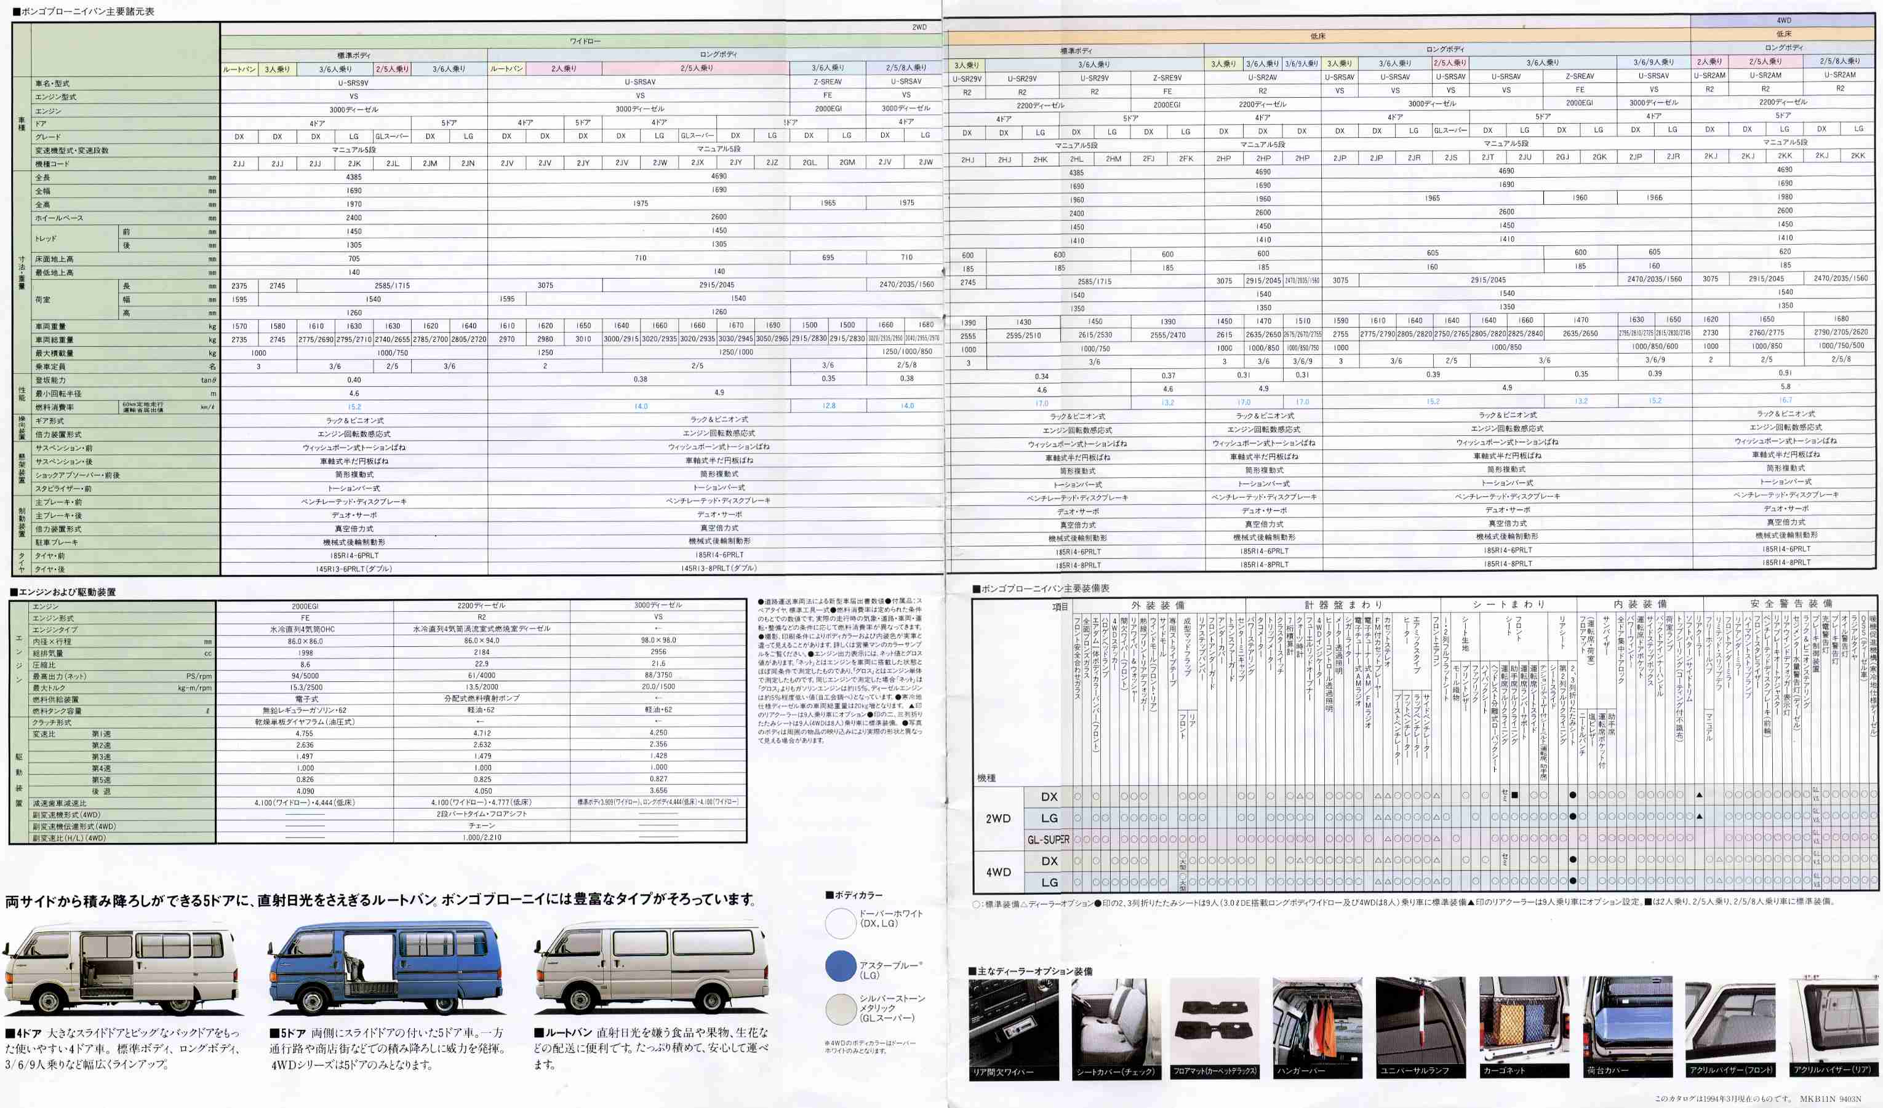Open the シートカバー(チェック) option photo

1116,1029
